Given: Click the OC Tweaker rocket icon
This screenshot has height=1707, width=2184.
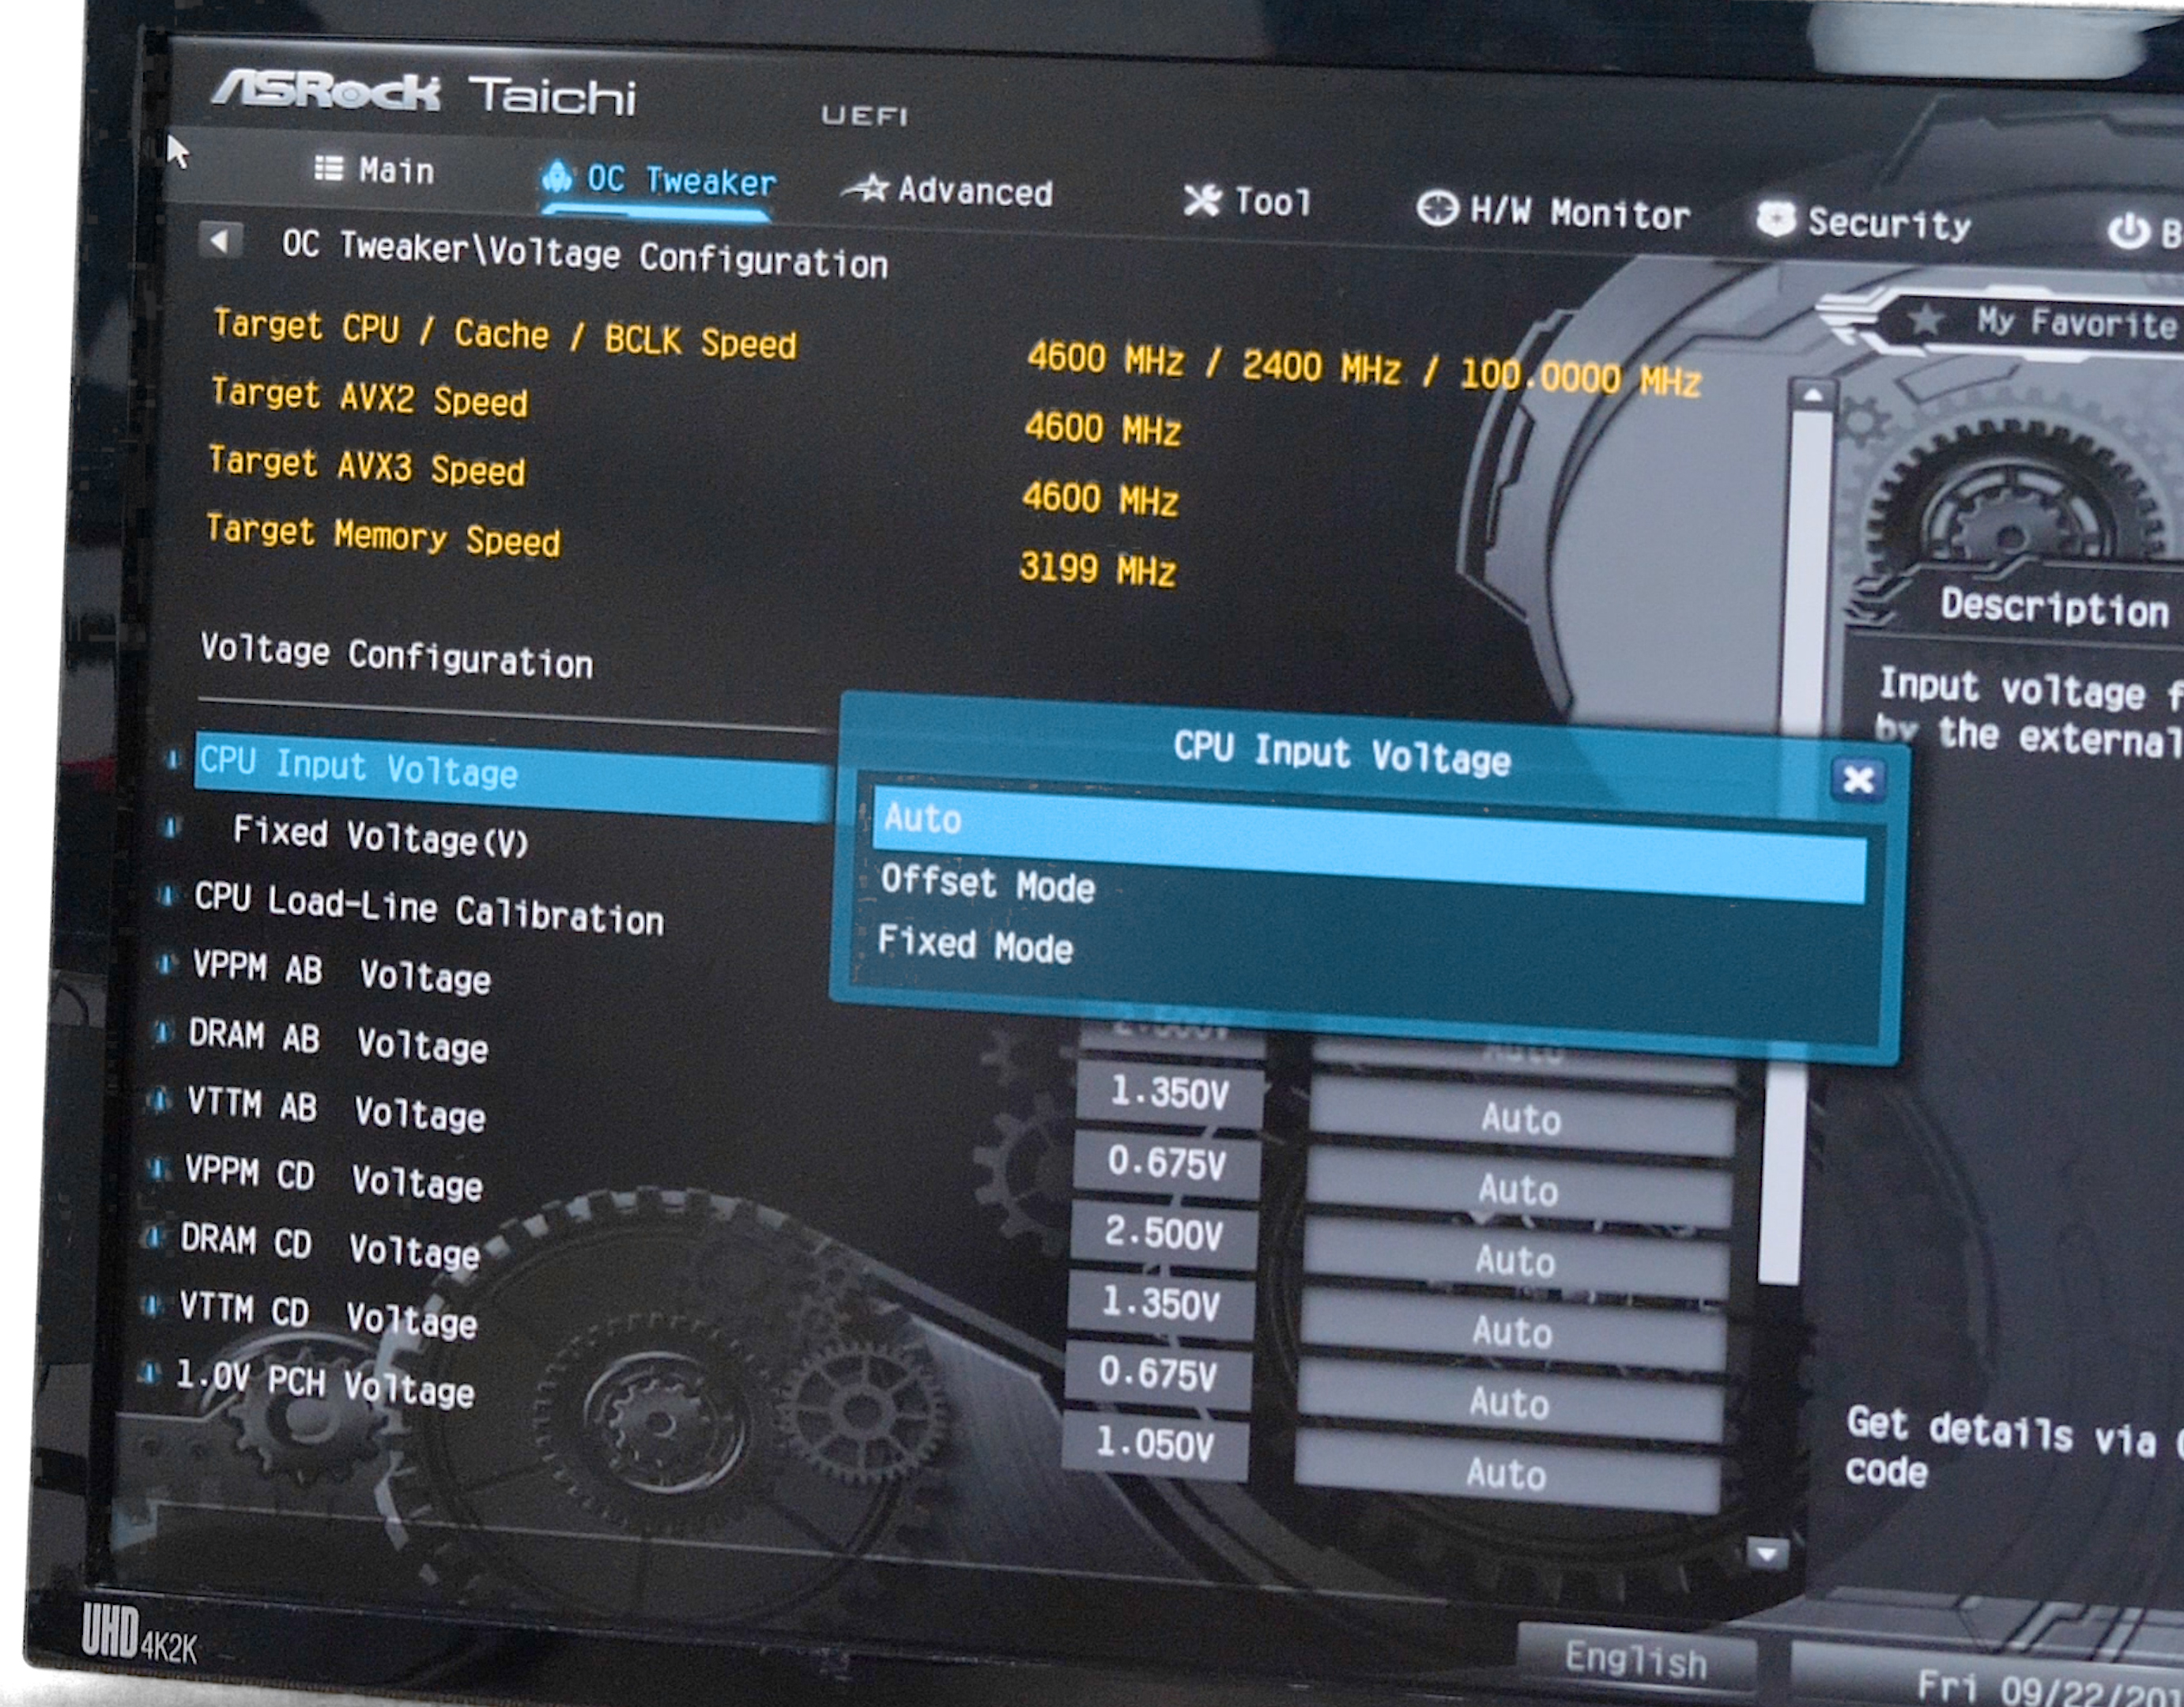Looking at the screenshot, I should [557, 177].
